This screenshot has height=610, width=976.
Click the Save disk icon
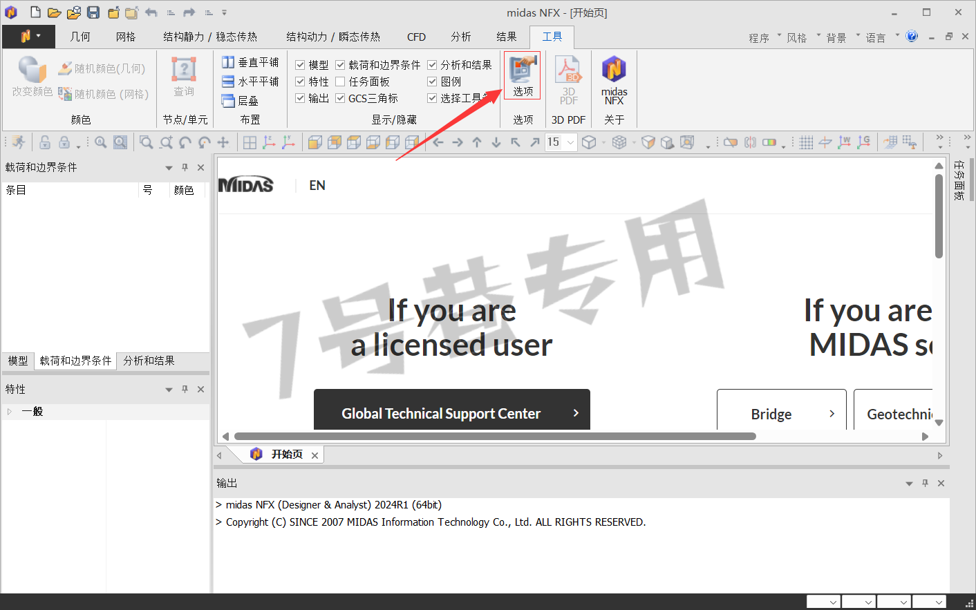(x=93, y=12)
